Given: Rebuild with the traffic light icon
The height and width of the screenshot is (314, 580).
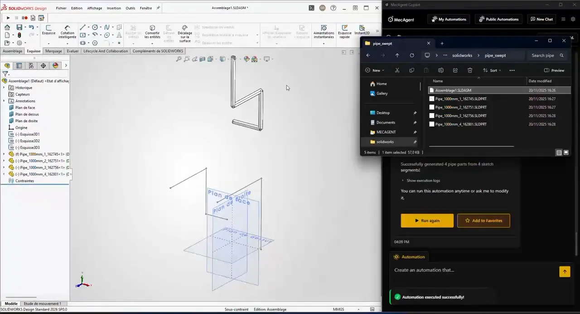Looking at the screenshot, I should pos(19,35).
